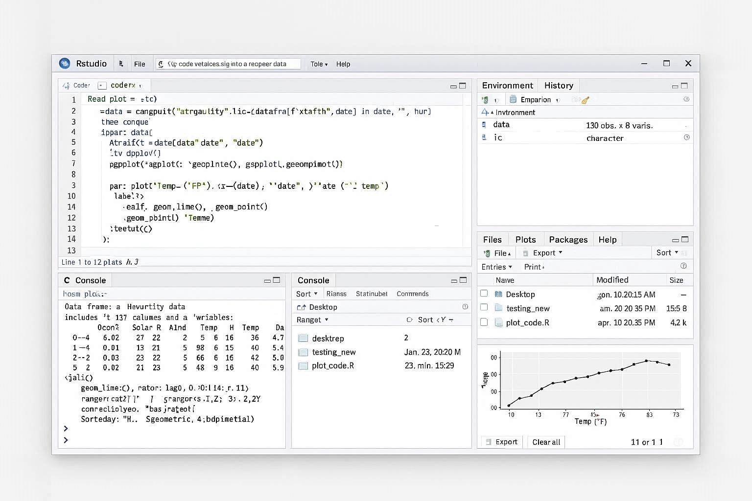Maximize the Files pane
The width and height of the screenshot is (752, 501).
pos(685,240)
